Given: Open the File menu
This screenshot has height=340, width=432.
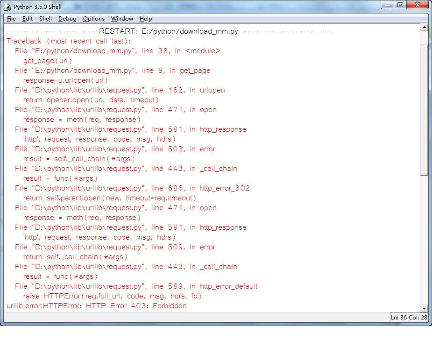Looking at the screenshot, I should [x=11, y=19].
